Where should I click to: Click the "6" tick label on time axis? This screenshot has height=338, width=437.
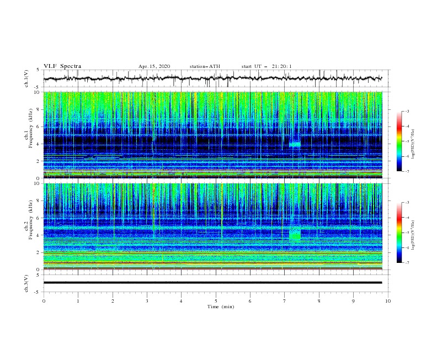tap(250, 301)
